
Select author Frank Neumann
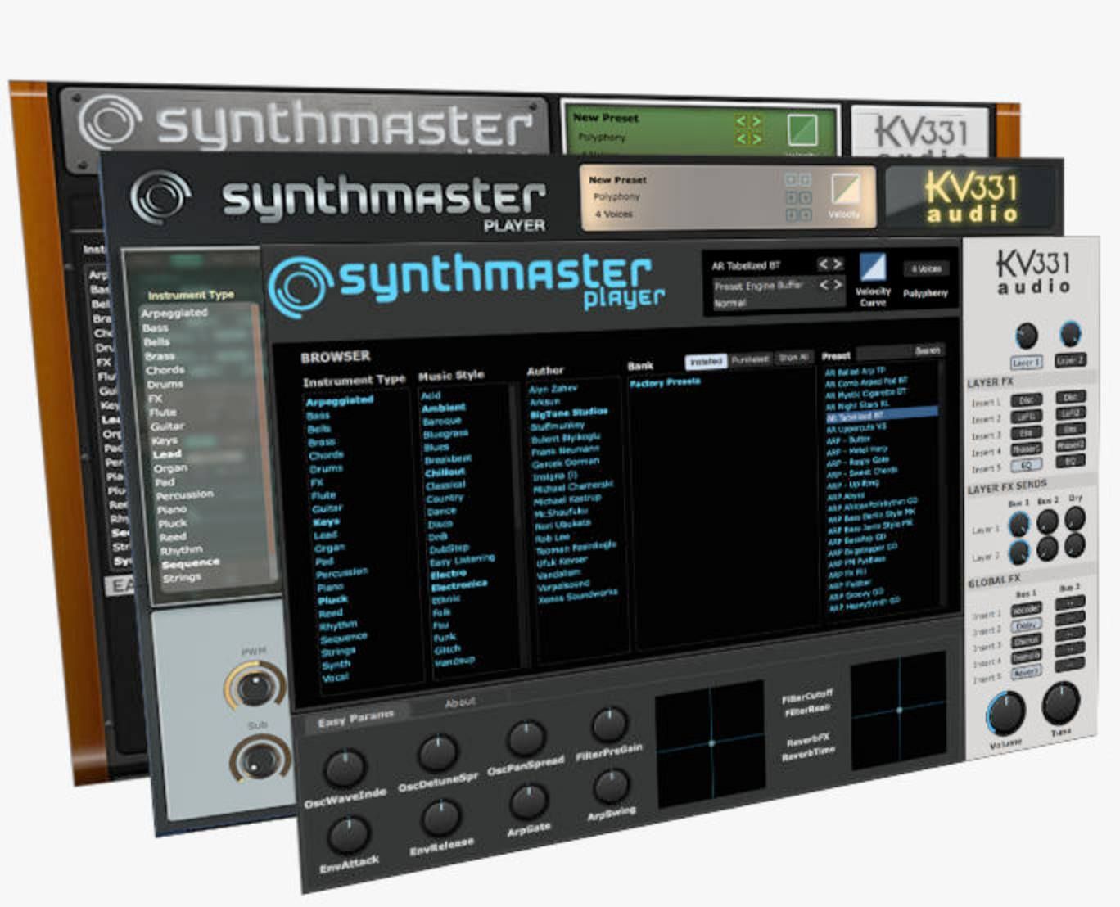pyautogui.click(x=566, y=450)
